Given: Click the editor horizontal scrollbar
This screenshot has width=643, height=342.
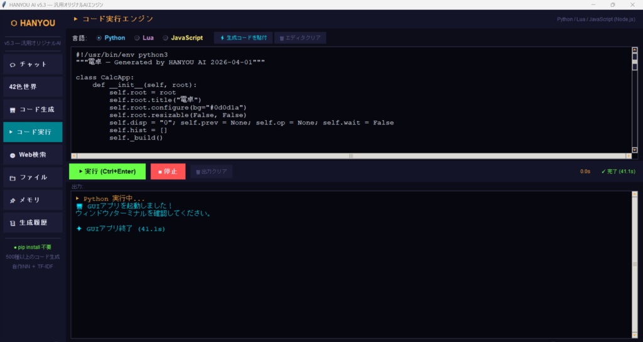Looking at the screenshot, I should (x=352, y=156).
